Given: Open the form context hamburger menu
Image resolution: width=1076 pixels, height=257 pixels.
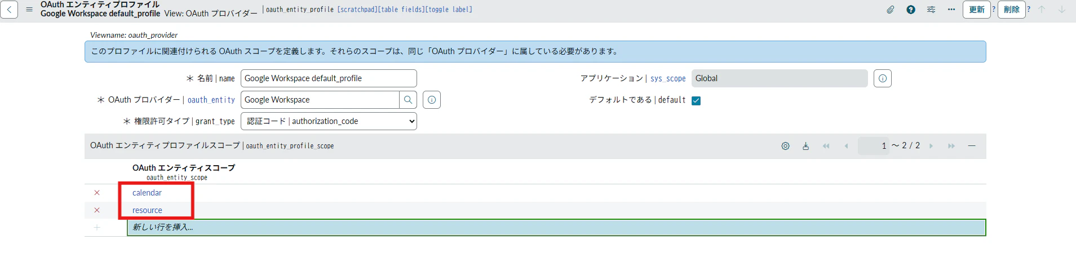Looking at the screenshot, I should pos(29,10).
